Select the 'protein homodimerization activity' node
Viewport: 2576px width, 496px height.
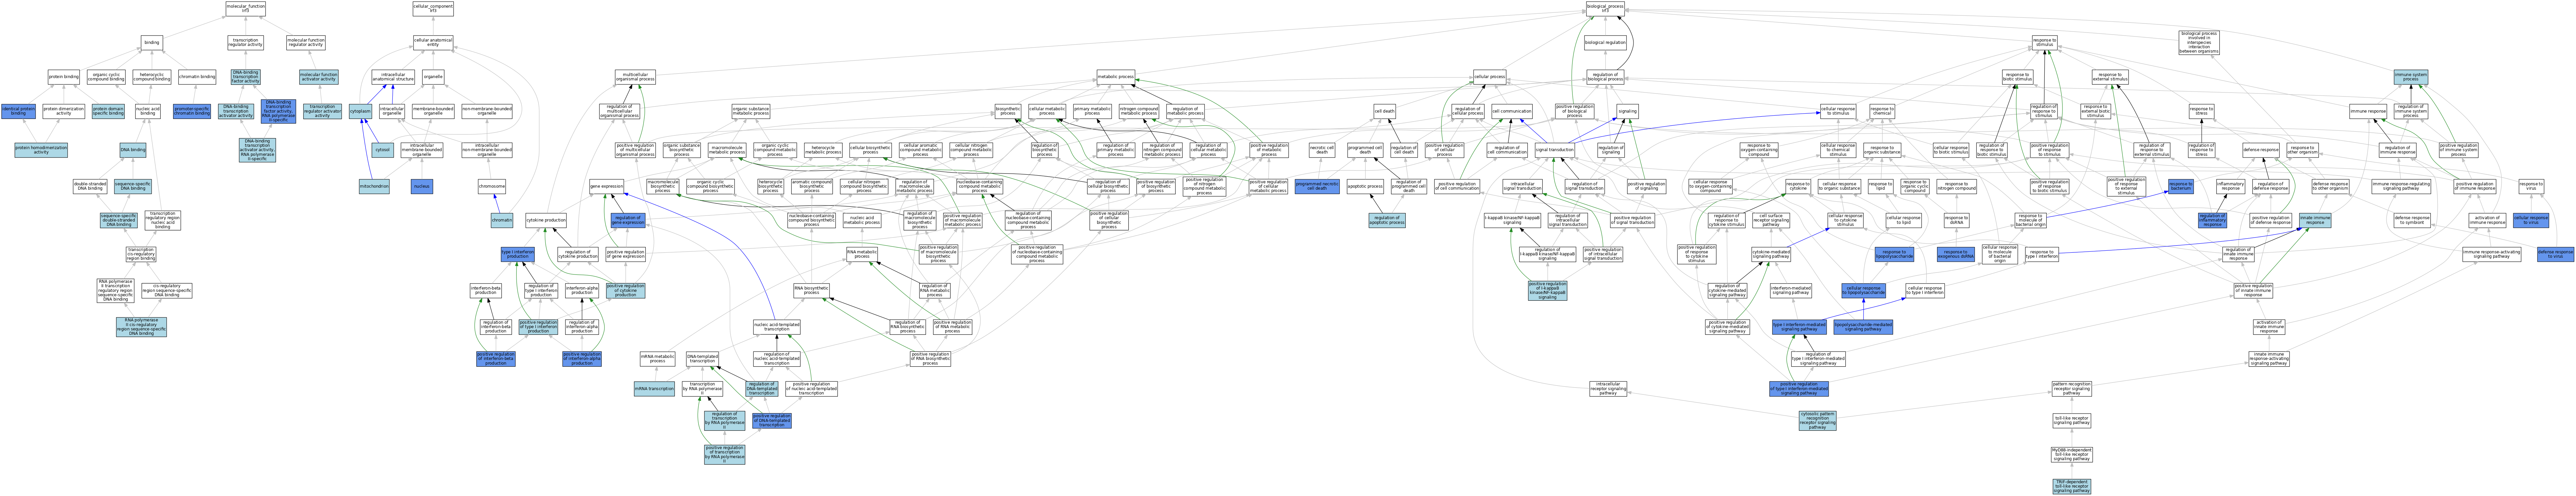pos(41,150)
